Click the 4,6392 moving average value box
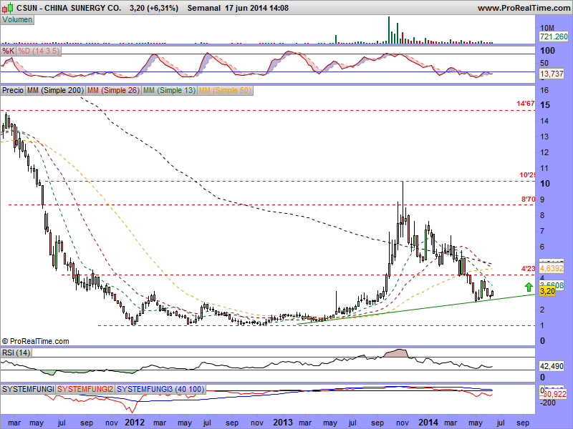The height and width of the screenshot is (429, 573). point(552,268)
